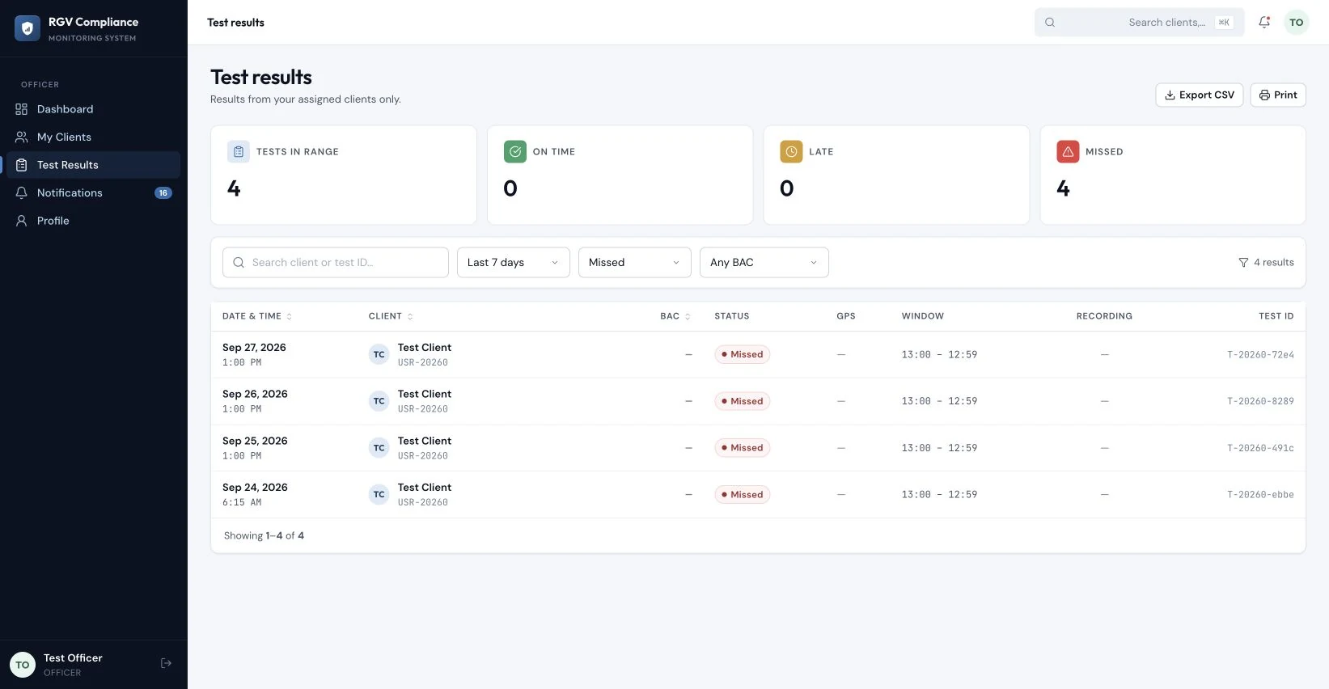
Task: Sort by BAC column
Action: (675, 316)
